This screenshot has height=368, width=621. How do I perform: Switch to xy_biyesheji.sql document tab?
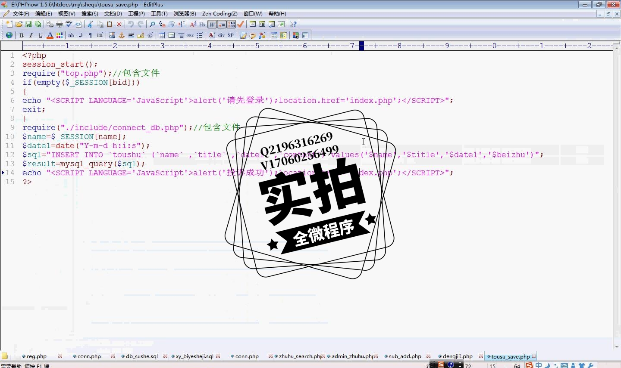tap(194, 356)
